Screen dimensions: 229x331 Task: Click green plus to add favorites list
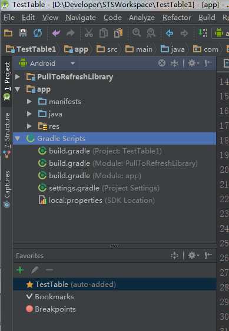[20, 270]
